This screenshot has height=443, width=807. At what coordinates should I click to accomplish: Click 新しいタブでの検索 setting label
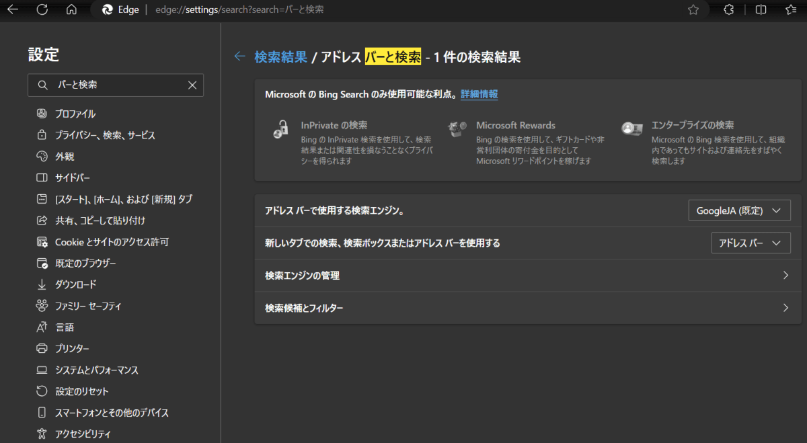[383, 243]
